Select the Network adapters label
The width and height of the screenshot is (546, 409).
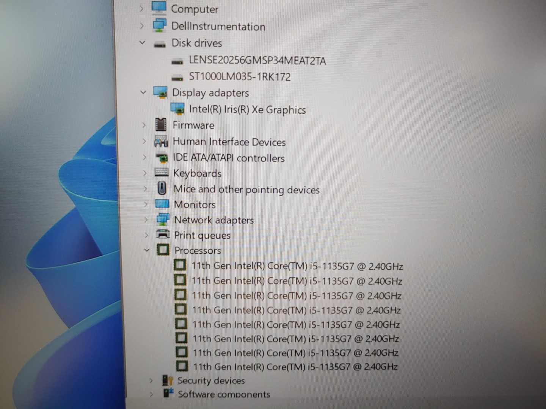[214, 220]
